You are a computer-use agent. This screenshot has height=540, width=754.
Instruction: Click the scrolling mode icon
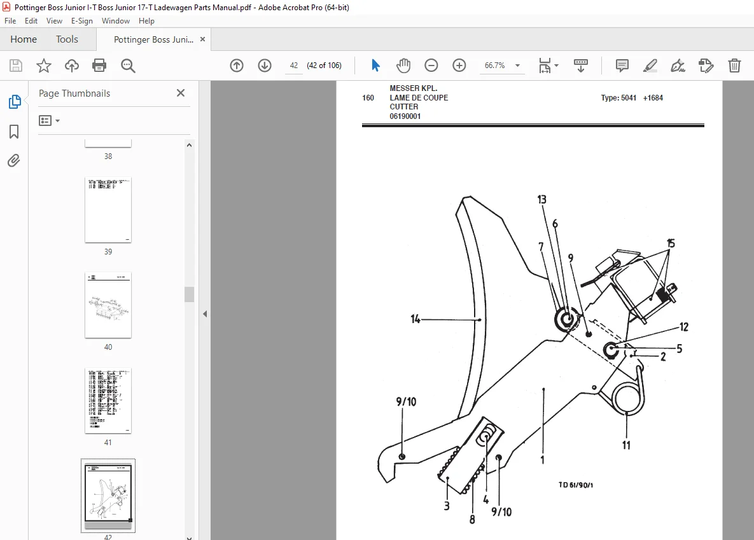[x=581, y=66]
